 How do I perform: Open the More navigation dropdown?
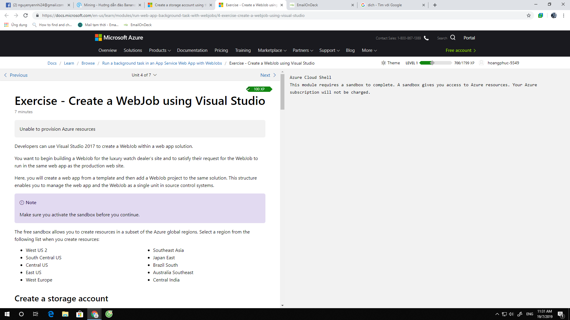(x=369, y=50)
